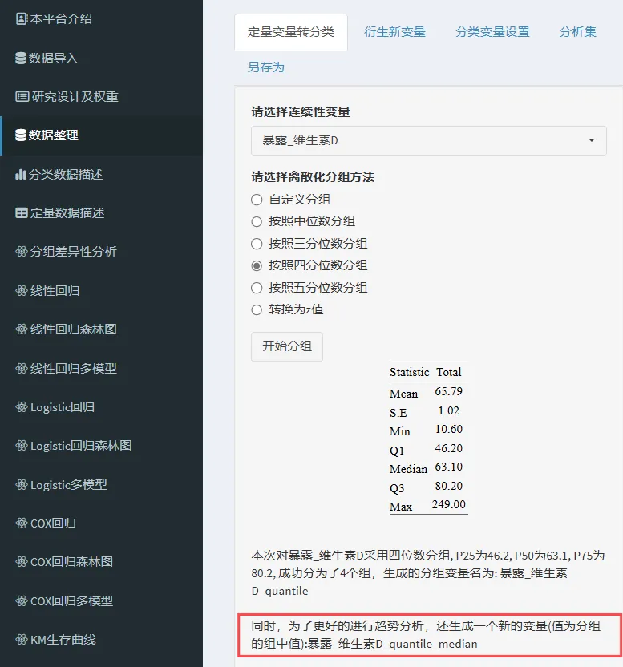Click the atom icon beside COX回归
Image resolution: width=623 pixels, height=667 pixels.
pos(22,523)
